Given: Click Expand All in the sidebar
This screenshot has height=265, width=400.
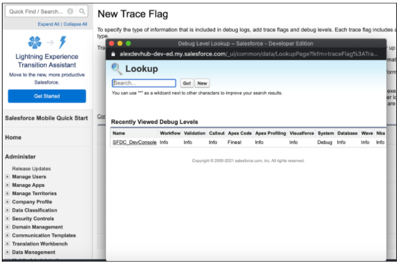Looking at the screenshot, I should [x=49, y=24].
